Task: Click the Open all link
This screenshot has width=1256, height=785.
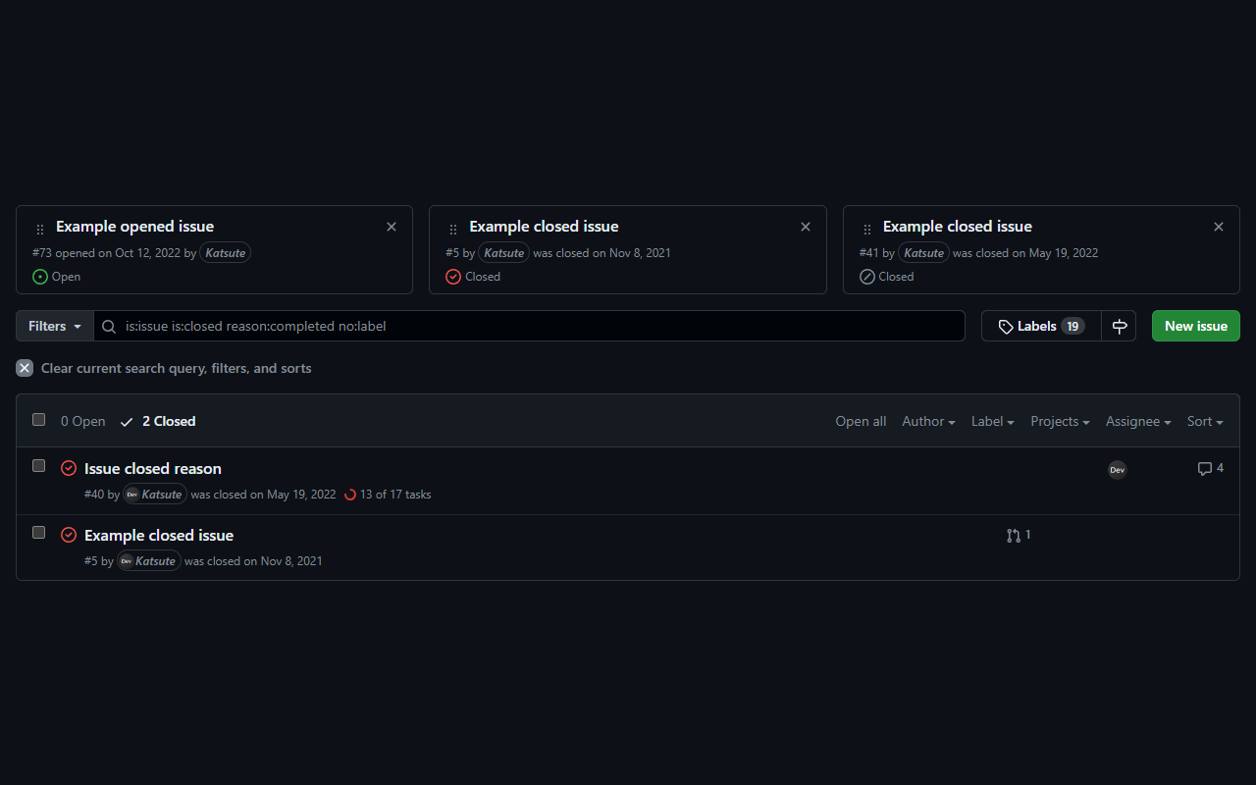Action: tap(861, 421)
